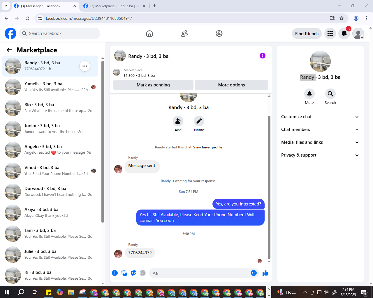Open Windows notification center icon
Viewport: 373px width, 298px height.
pos(364,292)
